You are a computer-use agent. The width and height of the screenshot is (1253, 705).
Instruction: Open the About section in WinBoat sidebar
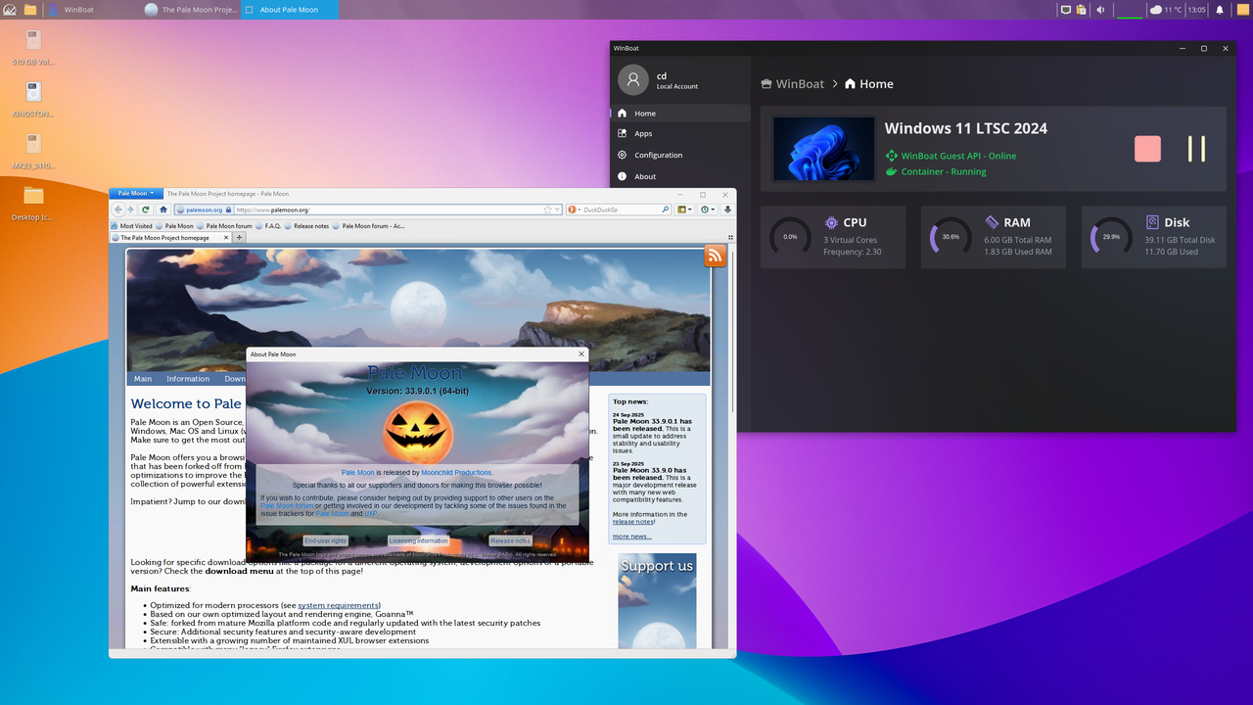(645, 176)
